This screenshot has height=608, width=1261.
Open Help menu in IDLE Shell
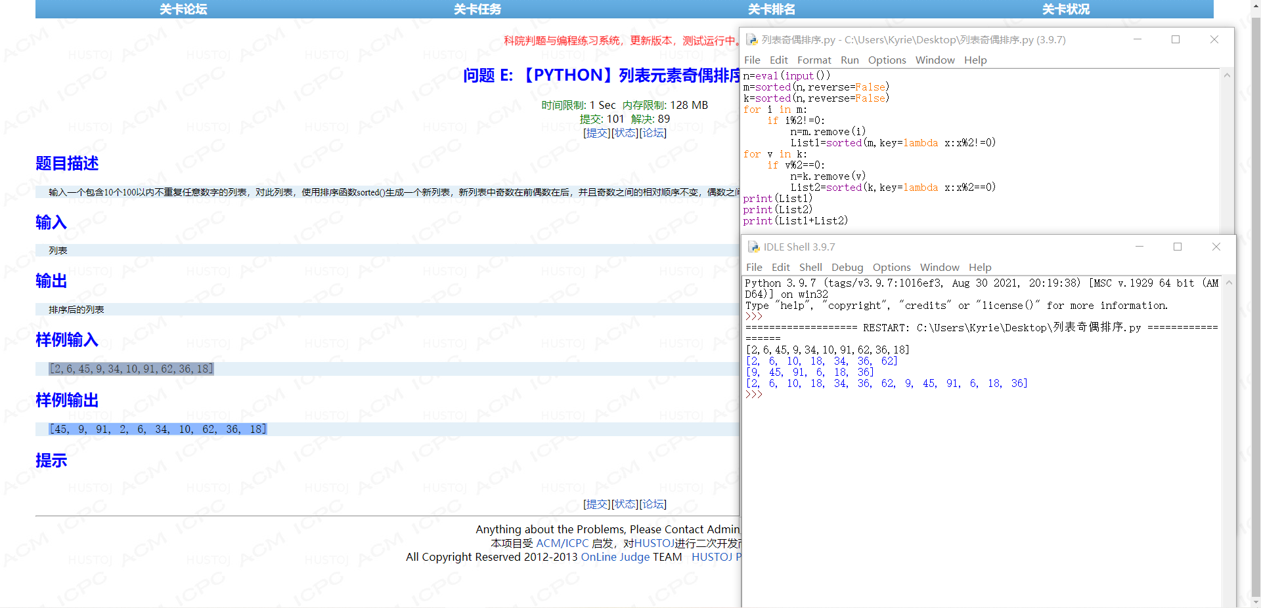pos(980,268)
